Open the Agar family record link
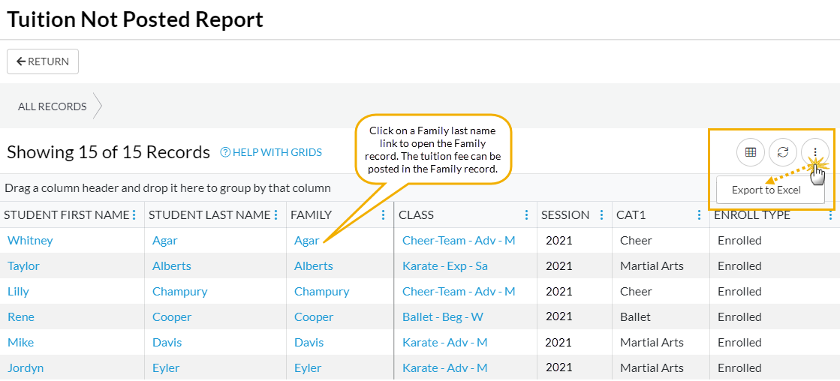This screenshot has height=381, width=840. click(306, 241)
